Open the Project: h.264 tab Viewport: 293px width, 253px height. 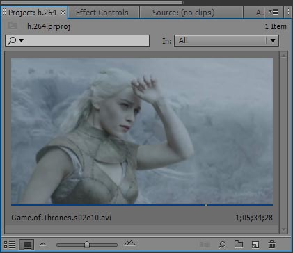tap(32, 13)
